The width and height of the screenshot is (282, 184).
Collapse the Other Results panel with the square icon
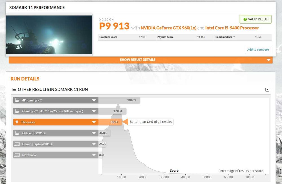click(x=267, y=90)
